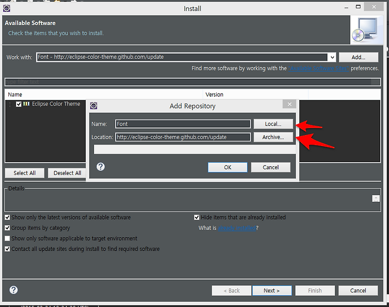Click the Eclipse Color Theme category icon
389x307 pixels.
click(x=26, y=104)
